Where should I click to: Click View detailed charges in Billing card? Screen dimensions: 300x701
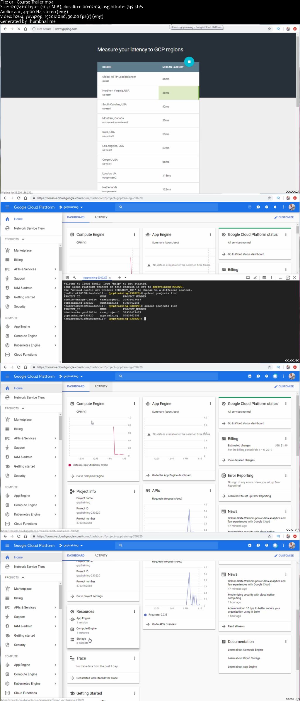(241, 460)
